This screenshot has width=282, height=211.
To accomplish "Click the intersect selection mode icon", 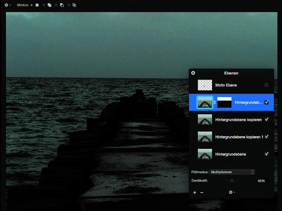I will point(74,5).
